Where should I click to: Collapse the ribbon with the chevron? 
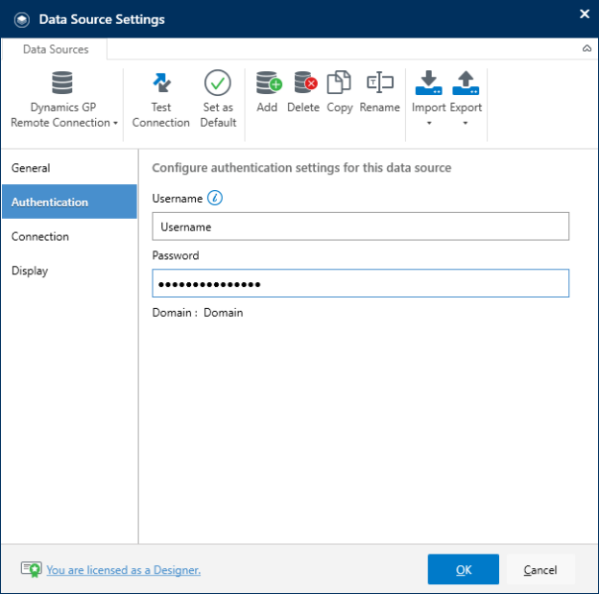coord(587,49)
